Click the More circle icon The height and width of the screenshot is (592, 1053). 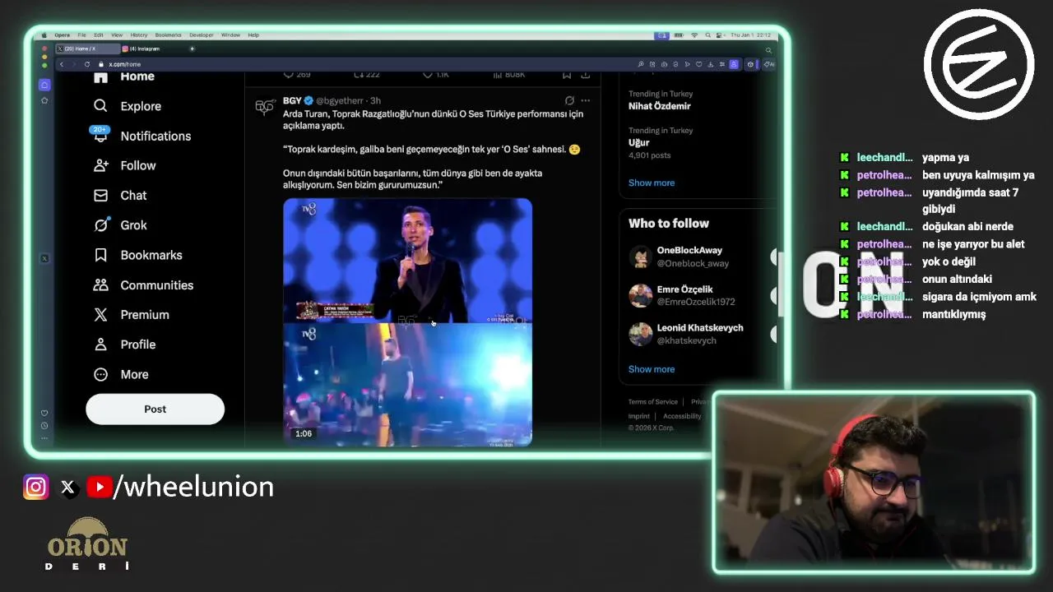tap(100, 374)
